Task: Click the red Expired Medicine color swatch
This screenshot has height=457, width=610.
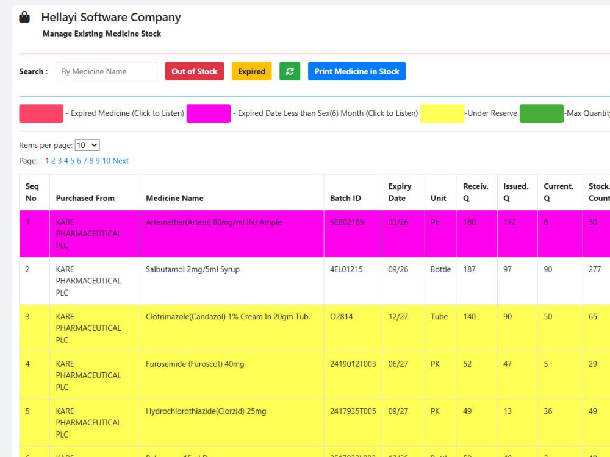Action: coord(41,113)
